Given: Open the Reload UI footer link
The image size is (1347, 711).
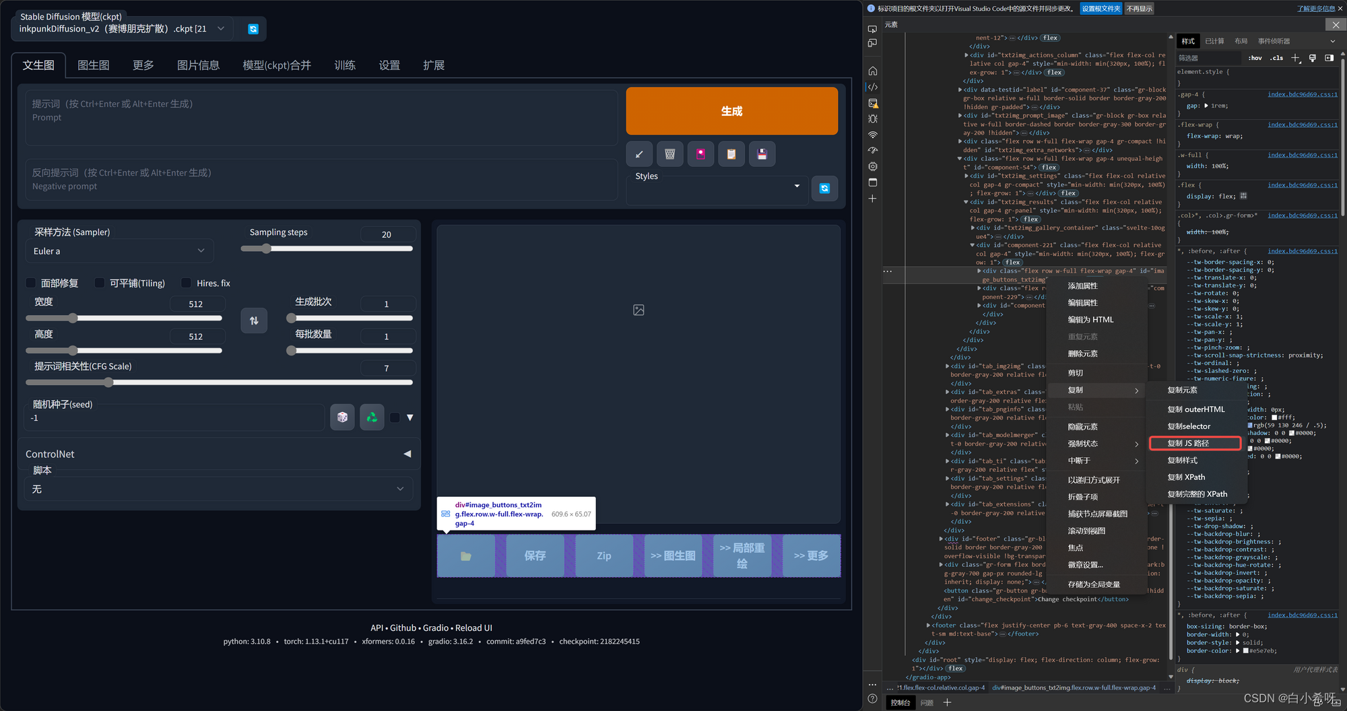Looking at the screenshot, I should [x=473, y=628].
